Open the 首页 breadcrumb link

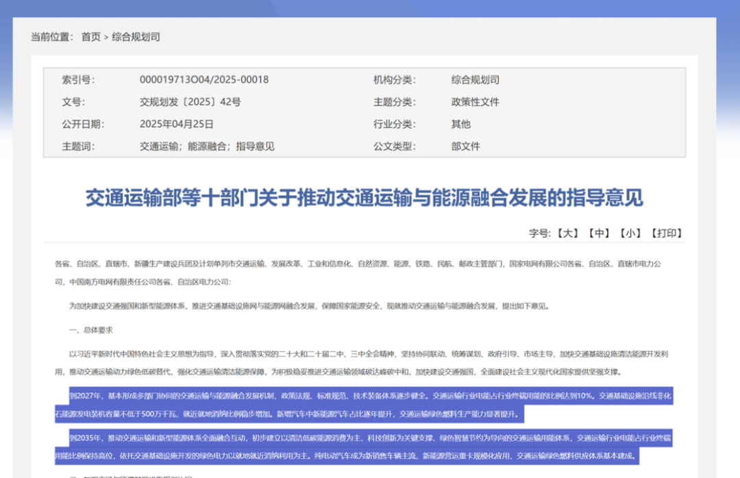pos(90,37)
